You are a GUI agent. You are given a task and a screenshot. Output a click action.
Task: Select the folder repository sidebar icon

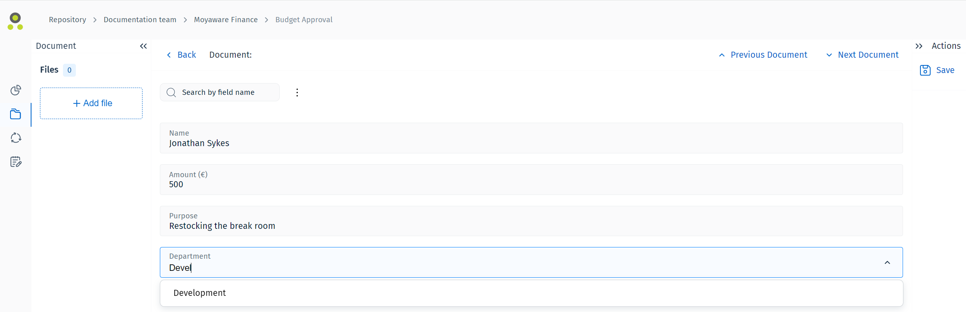click(x=16, y=114)
